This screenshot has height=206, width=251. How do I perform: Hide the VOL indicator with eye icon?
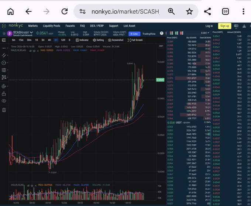28,186
